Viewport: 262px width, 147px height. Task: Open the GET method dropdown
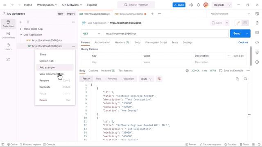[92, 33]
